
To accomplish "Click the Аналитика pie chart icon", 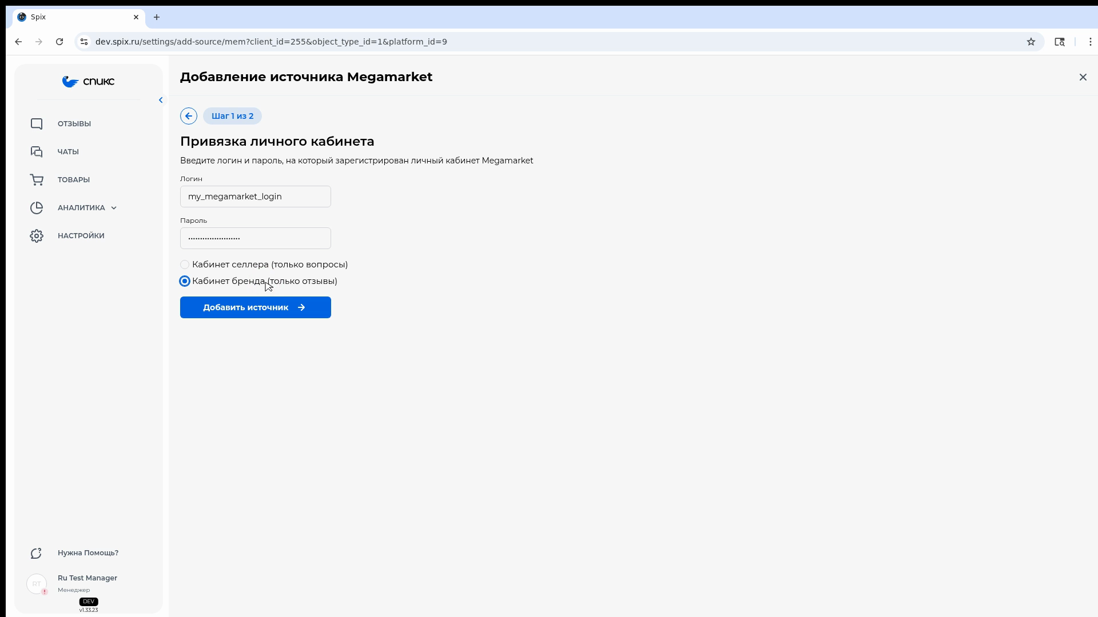I will coord(37,208).
